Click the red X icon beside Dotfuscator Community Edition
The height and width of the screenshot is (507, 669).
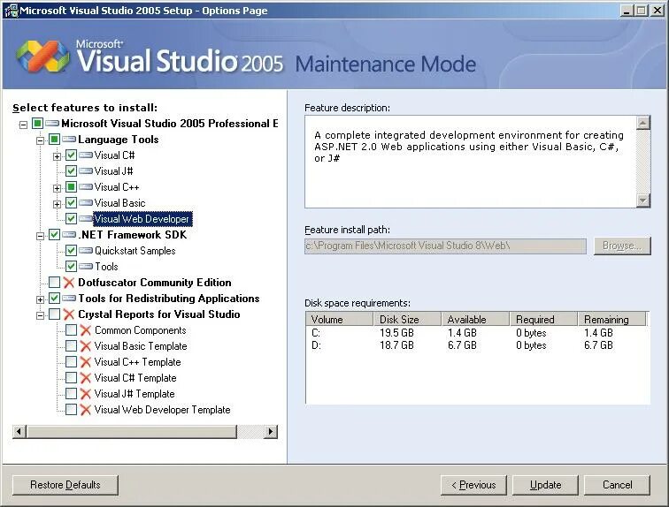click(69, 283)
